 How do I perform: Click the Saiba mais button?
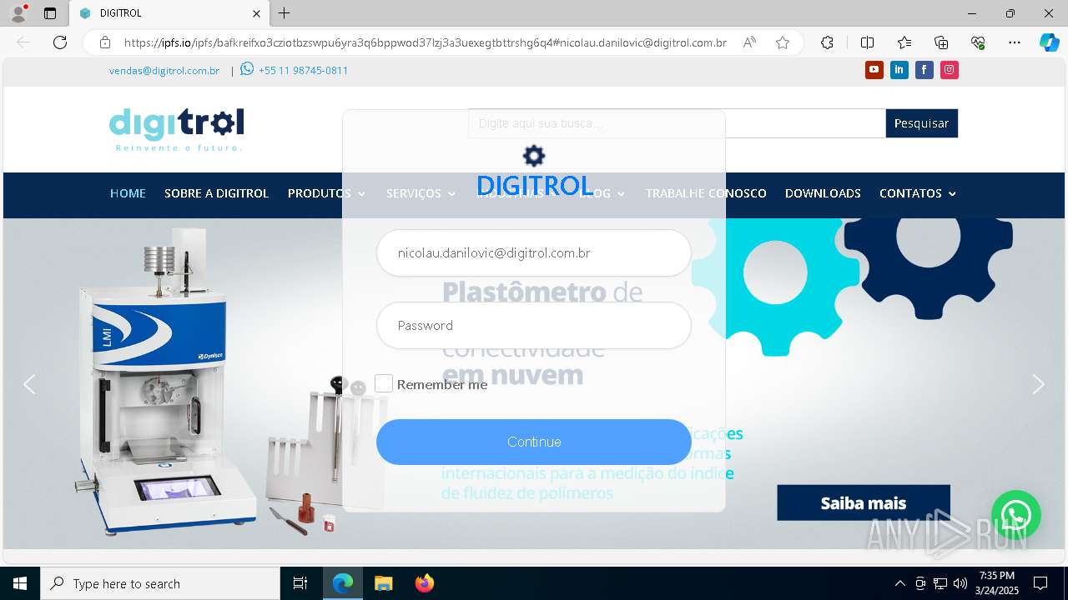[864, 502]
